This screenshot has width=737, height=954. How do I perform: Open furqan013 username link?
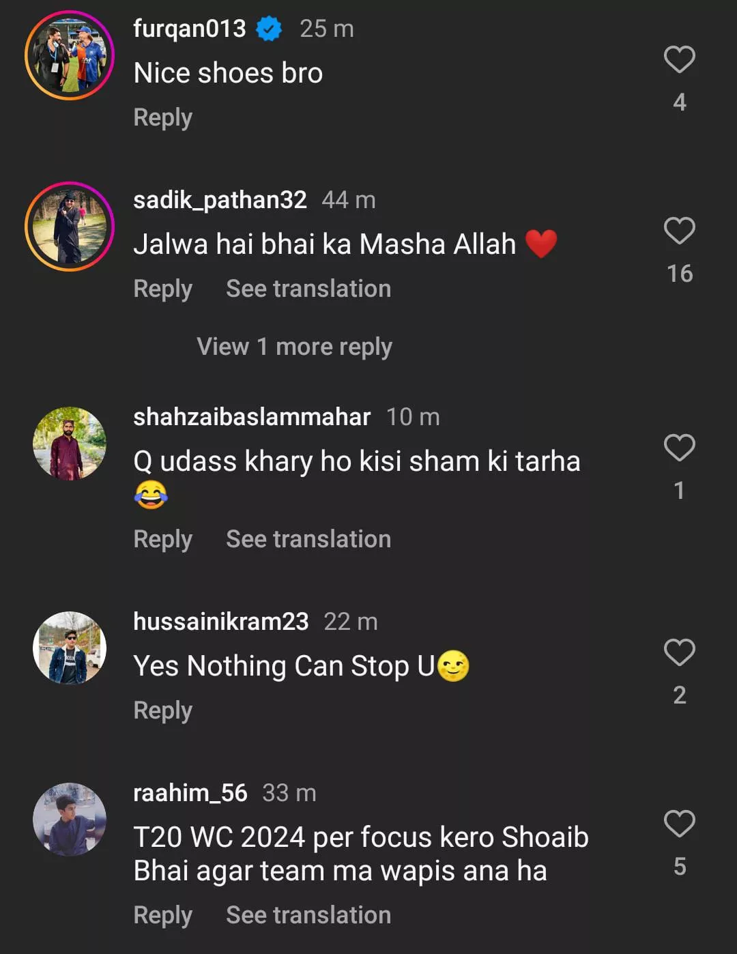pos(189,29)
